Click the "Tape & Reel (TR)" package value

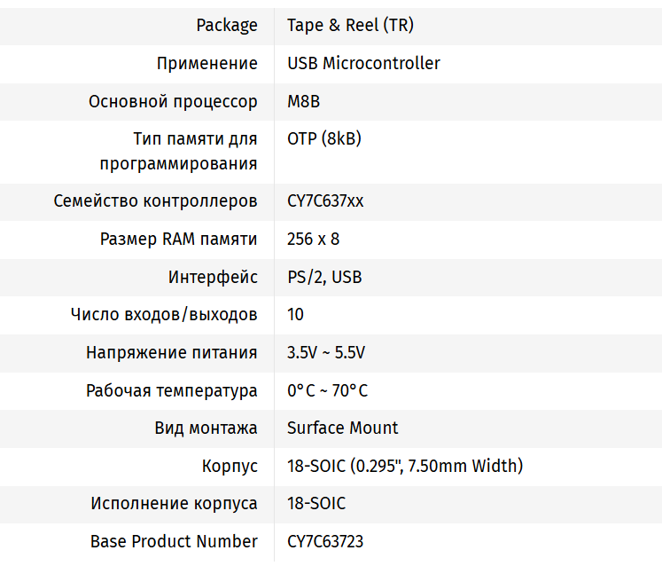pyautogui.click(x=350, y=25)
